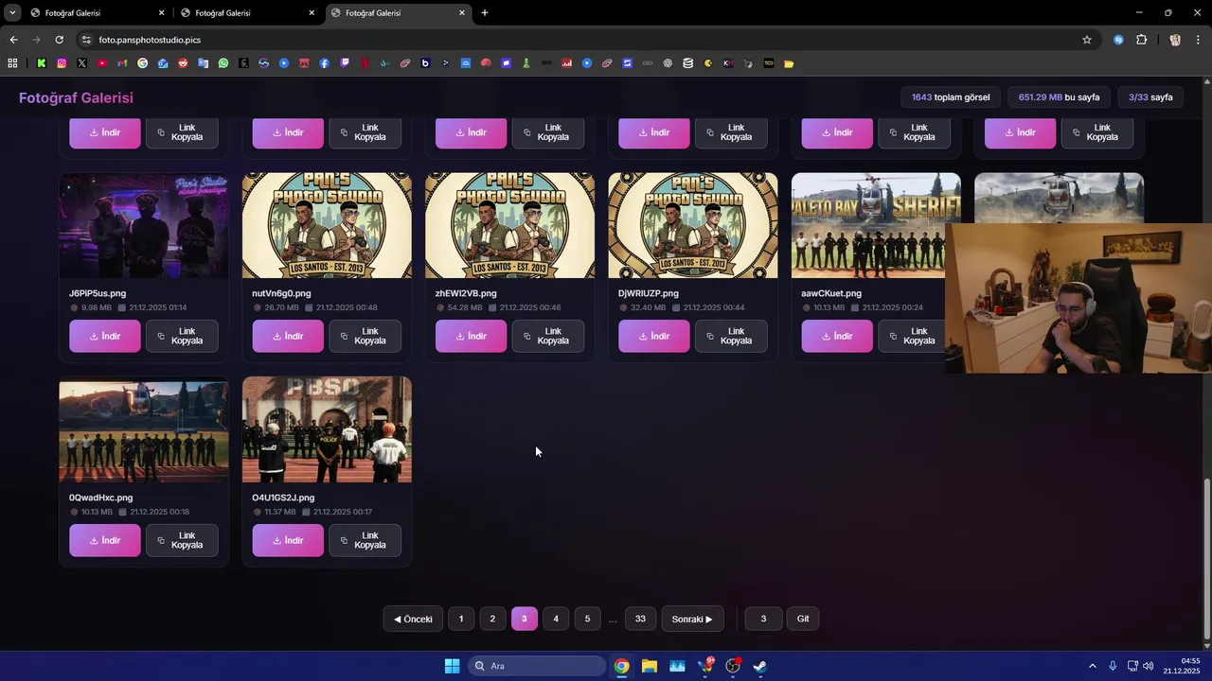This screenshot has width=1212, height=681.
Task: Open the Windows Start menu
Action: (452, 666)
